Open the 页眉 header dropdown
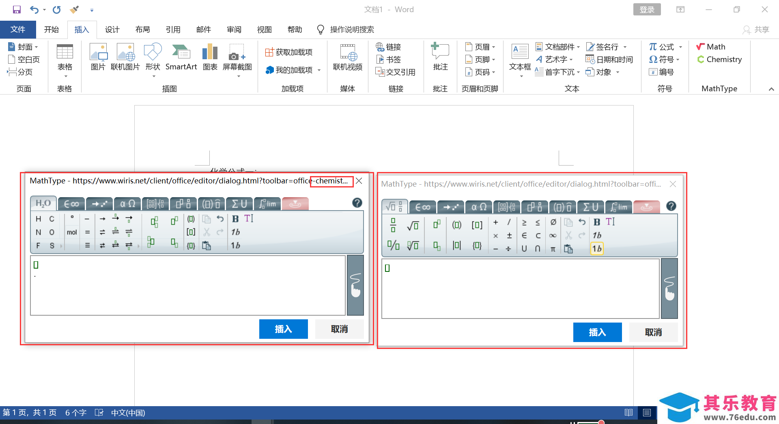The width and height of the screenshot is (779, 424). [x=480, y=47]
